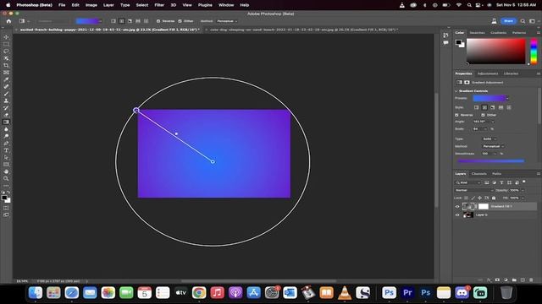Image resolution: width=542 pixels, height=304 pixels.
Task: Switch to the Patterns tab
Action: coord(519,33)
